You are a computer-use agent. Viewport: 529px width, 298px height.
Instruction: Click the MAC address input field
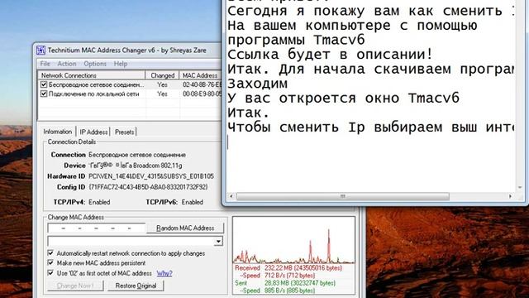pos(97,228)
